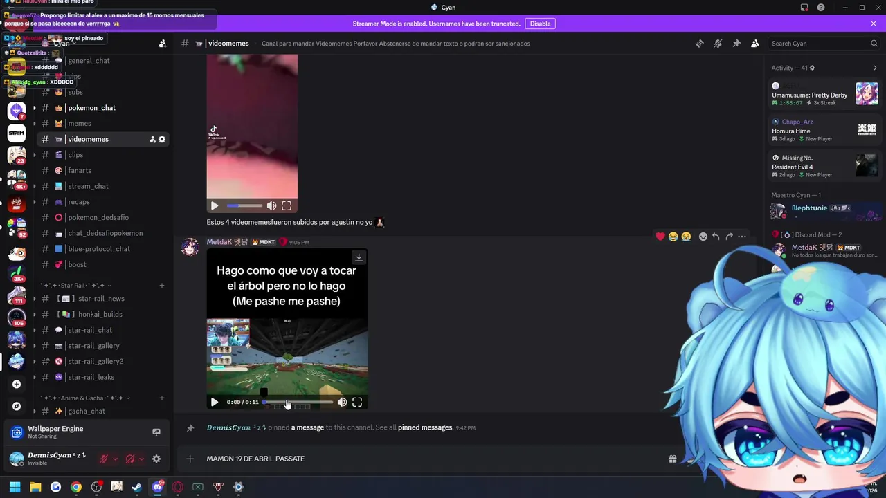Image resolution: width=886 pixels, height=498 pixels.
Task: Click the search magnifier icon
Action: tap(874, 44)
